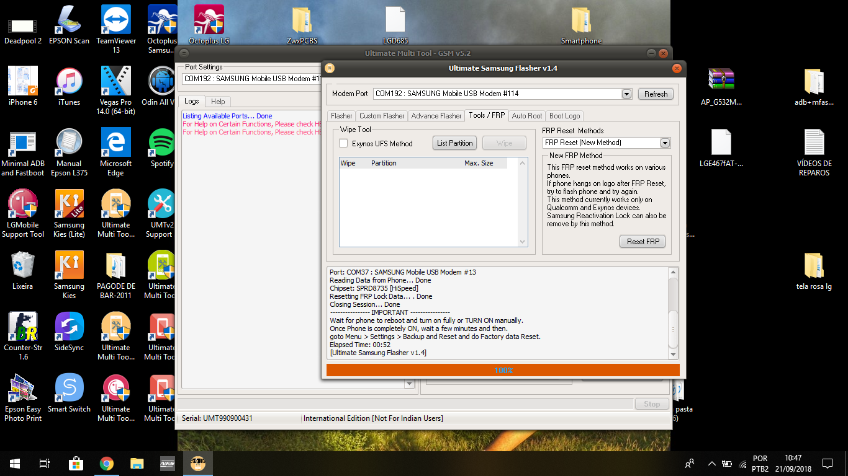Open the adb+mfas folder on desktop
The width and height of the screenshot is (848, 476).
coord(813,87)
